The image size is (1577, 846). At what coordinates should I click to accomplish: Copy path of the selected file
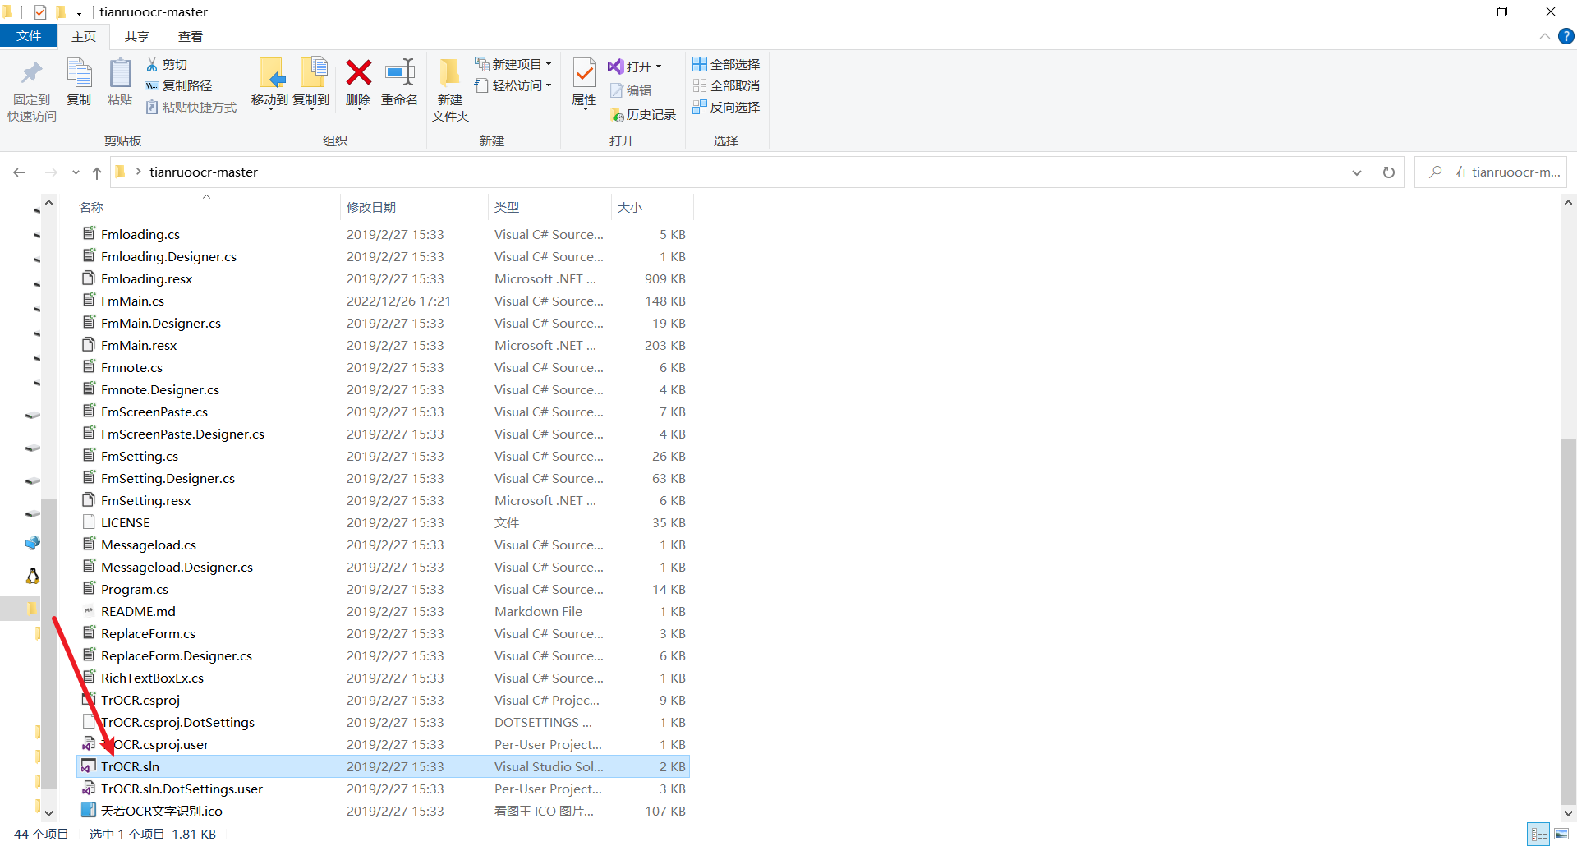click(x=178, y=85)
